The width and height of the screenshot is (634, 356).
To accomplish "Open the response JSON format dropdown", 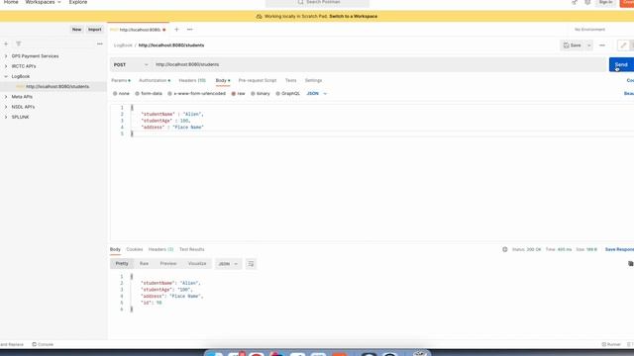I will point(228,264).
